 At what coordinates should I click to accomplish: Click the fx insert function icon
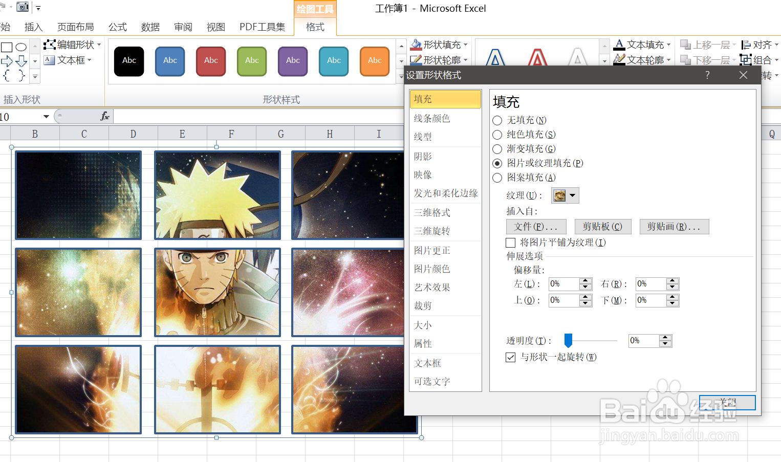coord(105,116)
